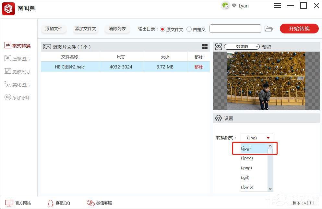The width and height of the screenshot is (322, 209).
Task: Remove HEIC图片2.heic via red 移除 link
Action: (198, 67)
